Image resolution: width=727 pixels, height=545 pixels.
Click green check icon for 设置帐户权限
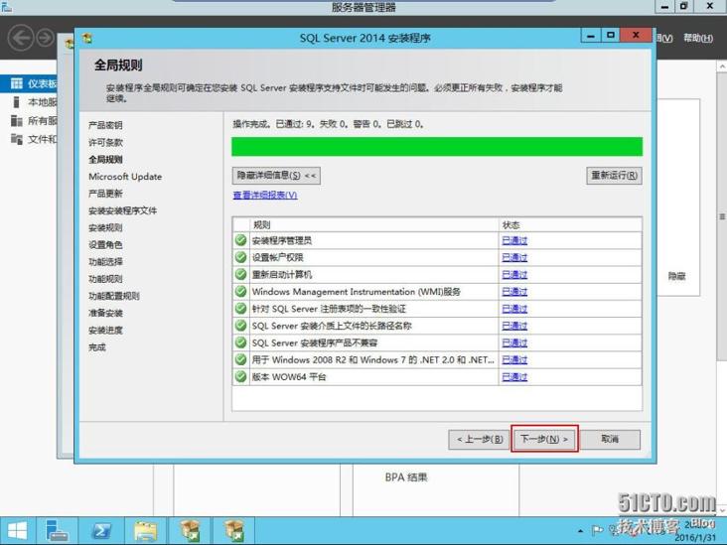coord(240,257)
